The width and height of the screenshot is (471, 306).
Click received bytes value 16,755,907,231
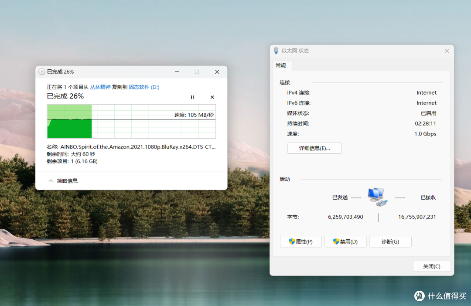tap(417, 217)
